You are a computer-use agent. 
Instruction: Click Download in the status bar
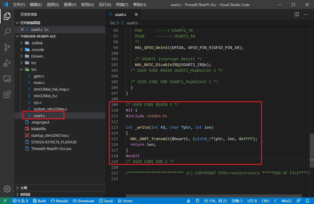tap(83, 201)
